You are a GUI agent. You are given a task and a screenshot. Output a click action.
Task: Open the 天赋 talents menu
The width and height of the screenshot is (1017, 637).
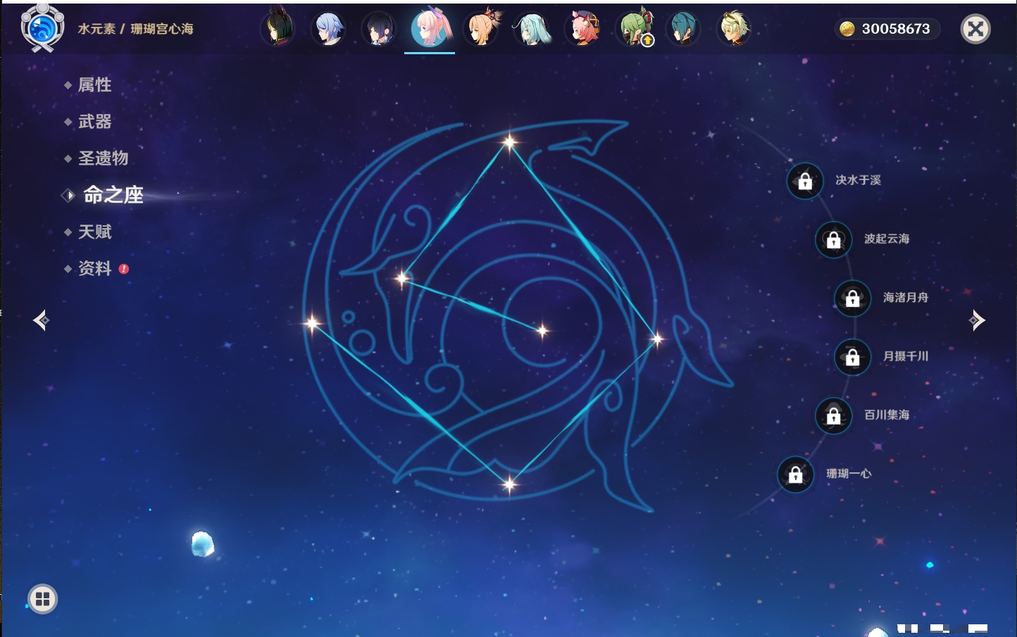coord(94,232)
